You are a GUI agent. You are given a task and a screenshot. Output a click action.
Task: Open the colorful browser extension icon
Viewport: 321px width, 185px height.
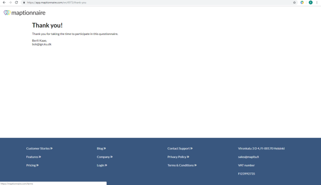pos(302,2)
